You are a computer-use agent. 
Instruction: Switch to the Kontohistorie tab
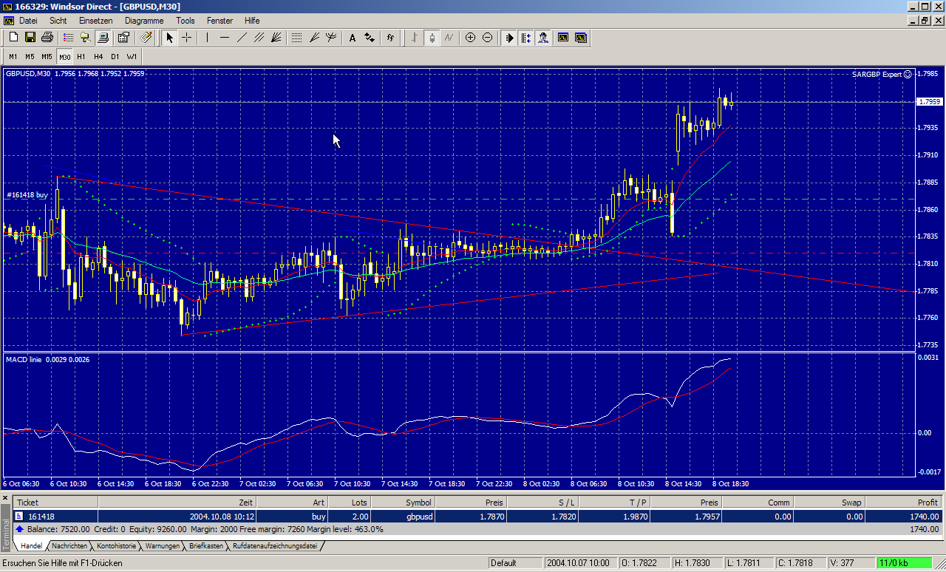point(117,546)
